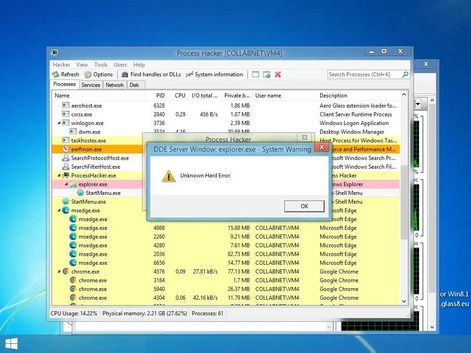Select chrome.exe with PID 4304
Image resolution: width=471 pixels, height=353 pixels.
pos(225,298)
